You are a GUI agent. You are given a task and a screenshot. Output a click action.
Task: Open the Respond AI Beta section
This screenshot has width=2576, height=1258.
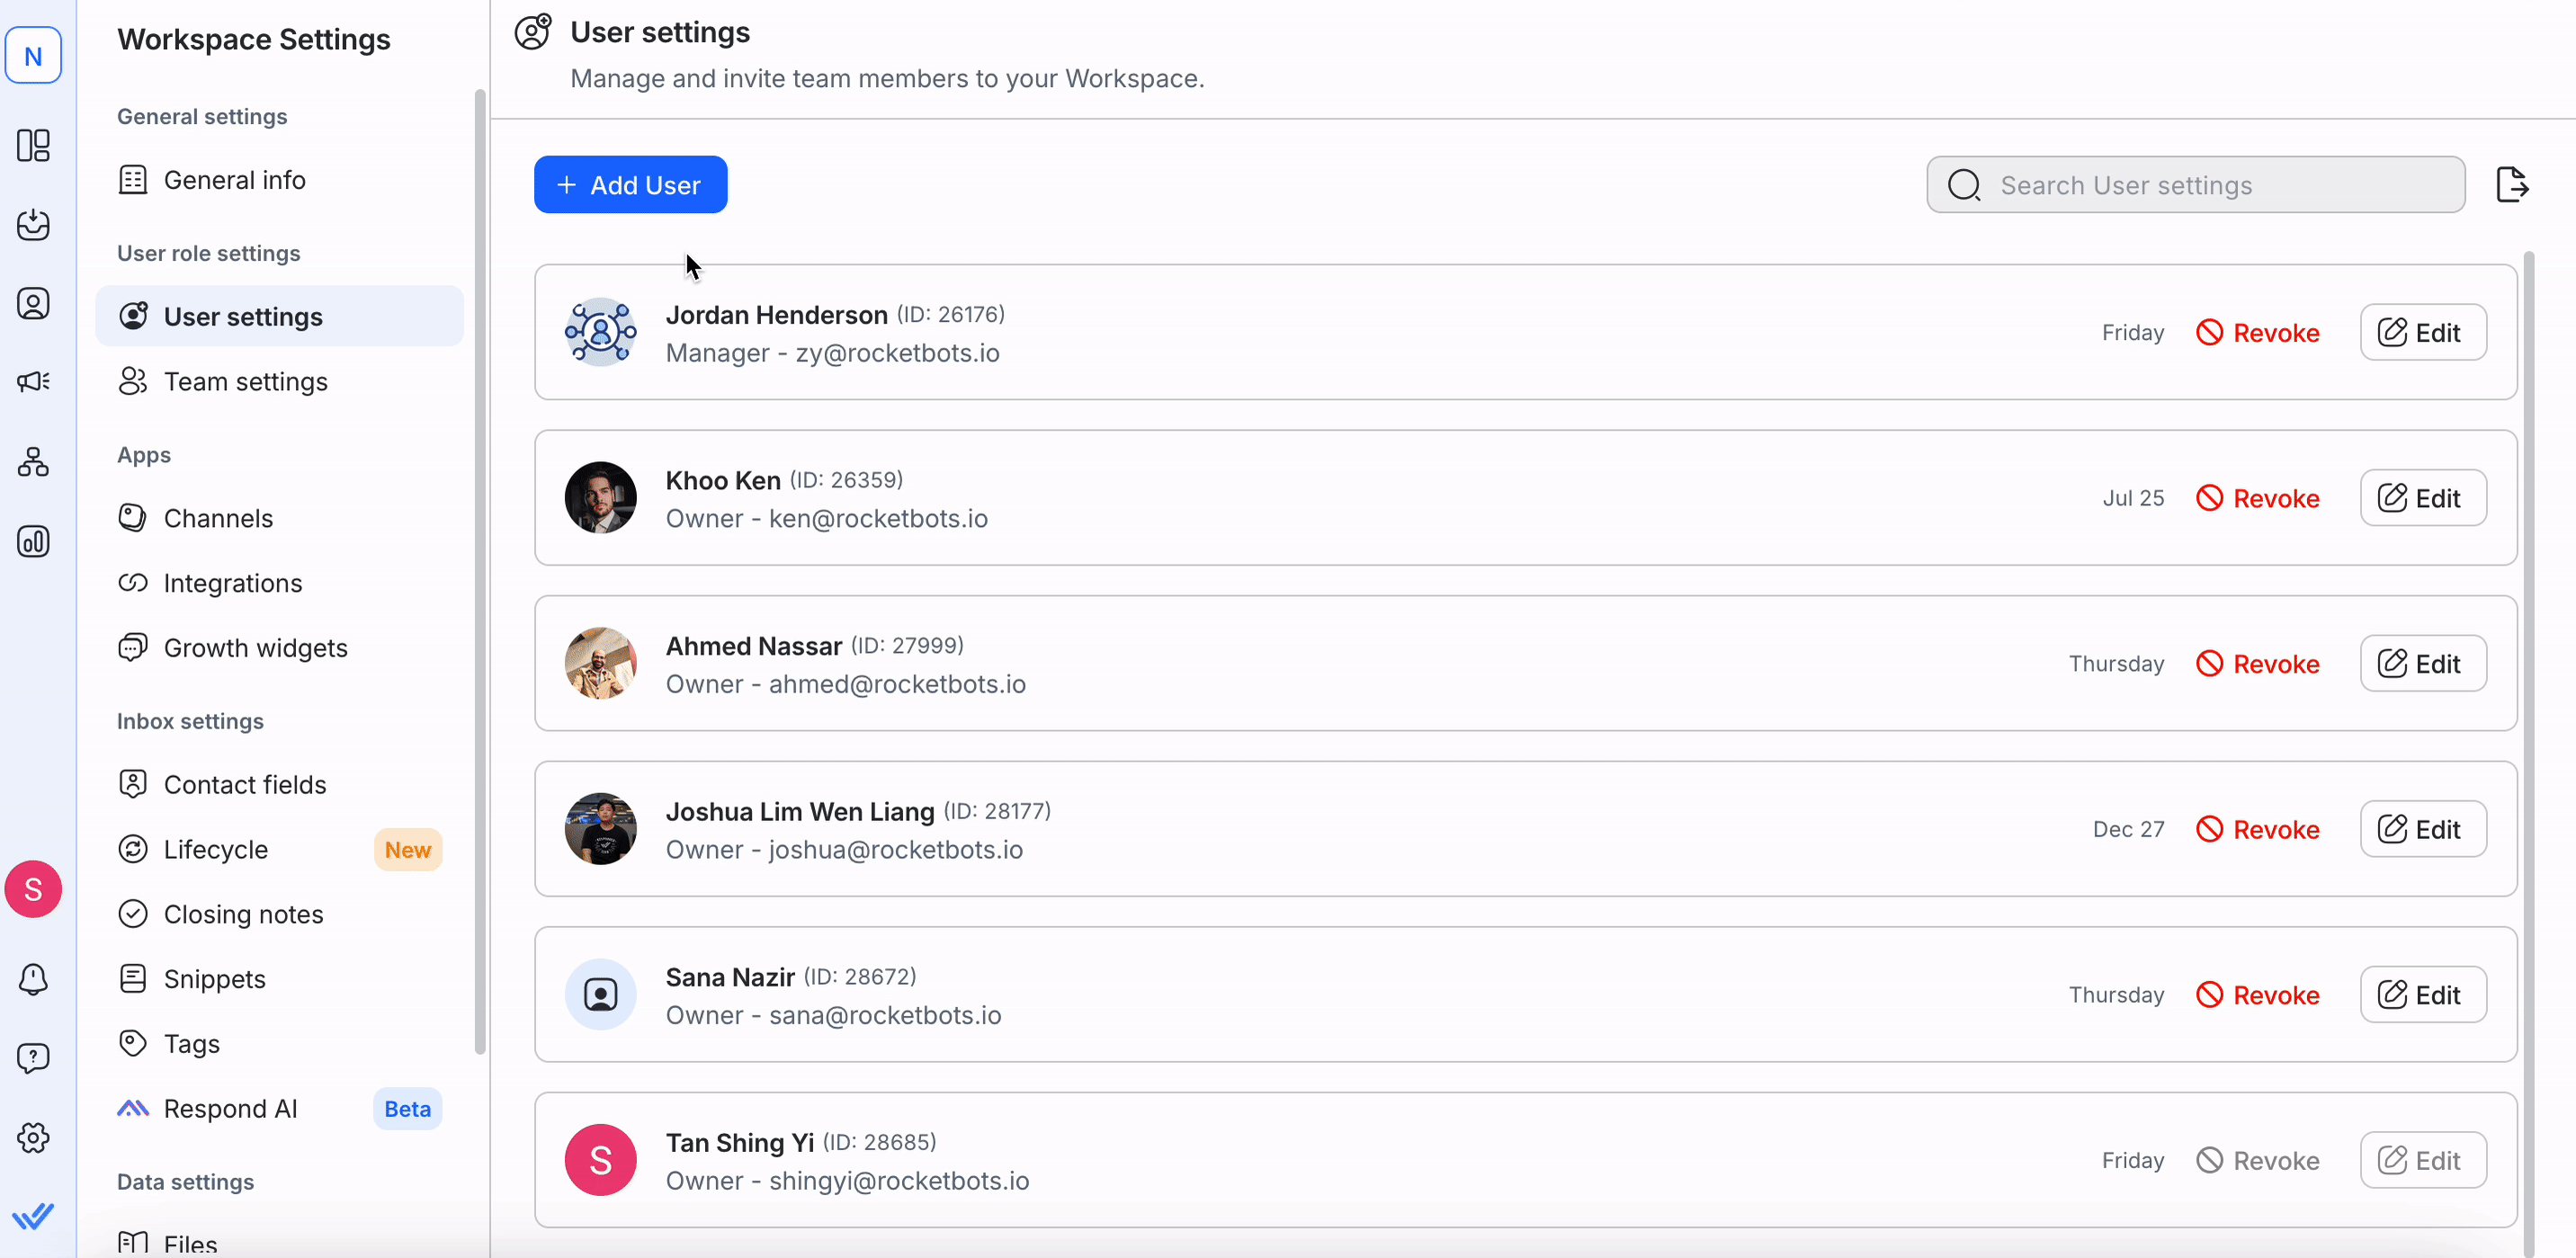point(230,1108)
